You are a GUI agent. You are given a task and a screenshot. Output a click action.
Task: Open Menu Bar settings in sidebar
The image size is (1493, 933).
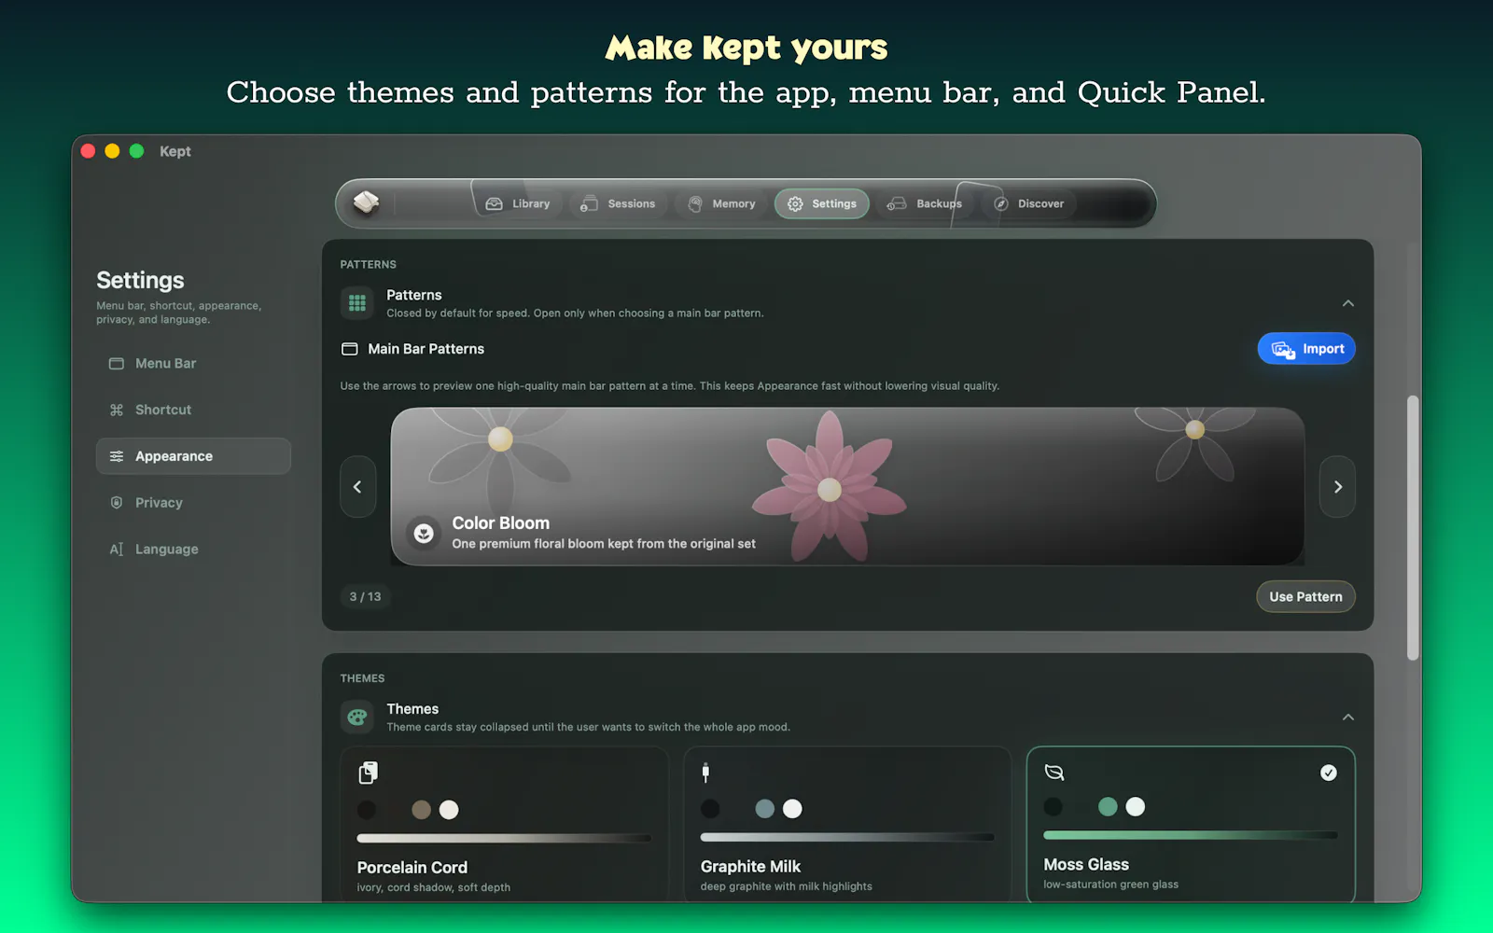193,363
